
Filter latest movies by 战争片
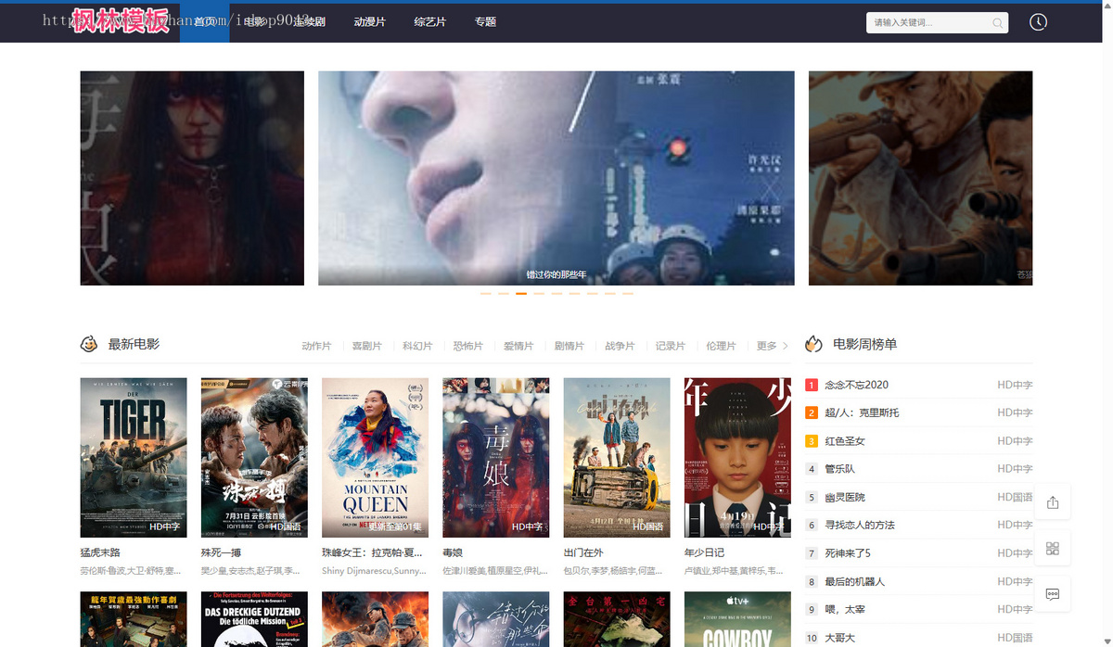620,346
